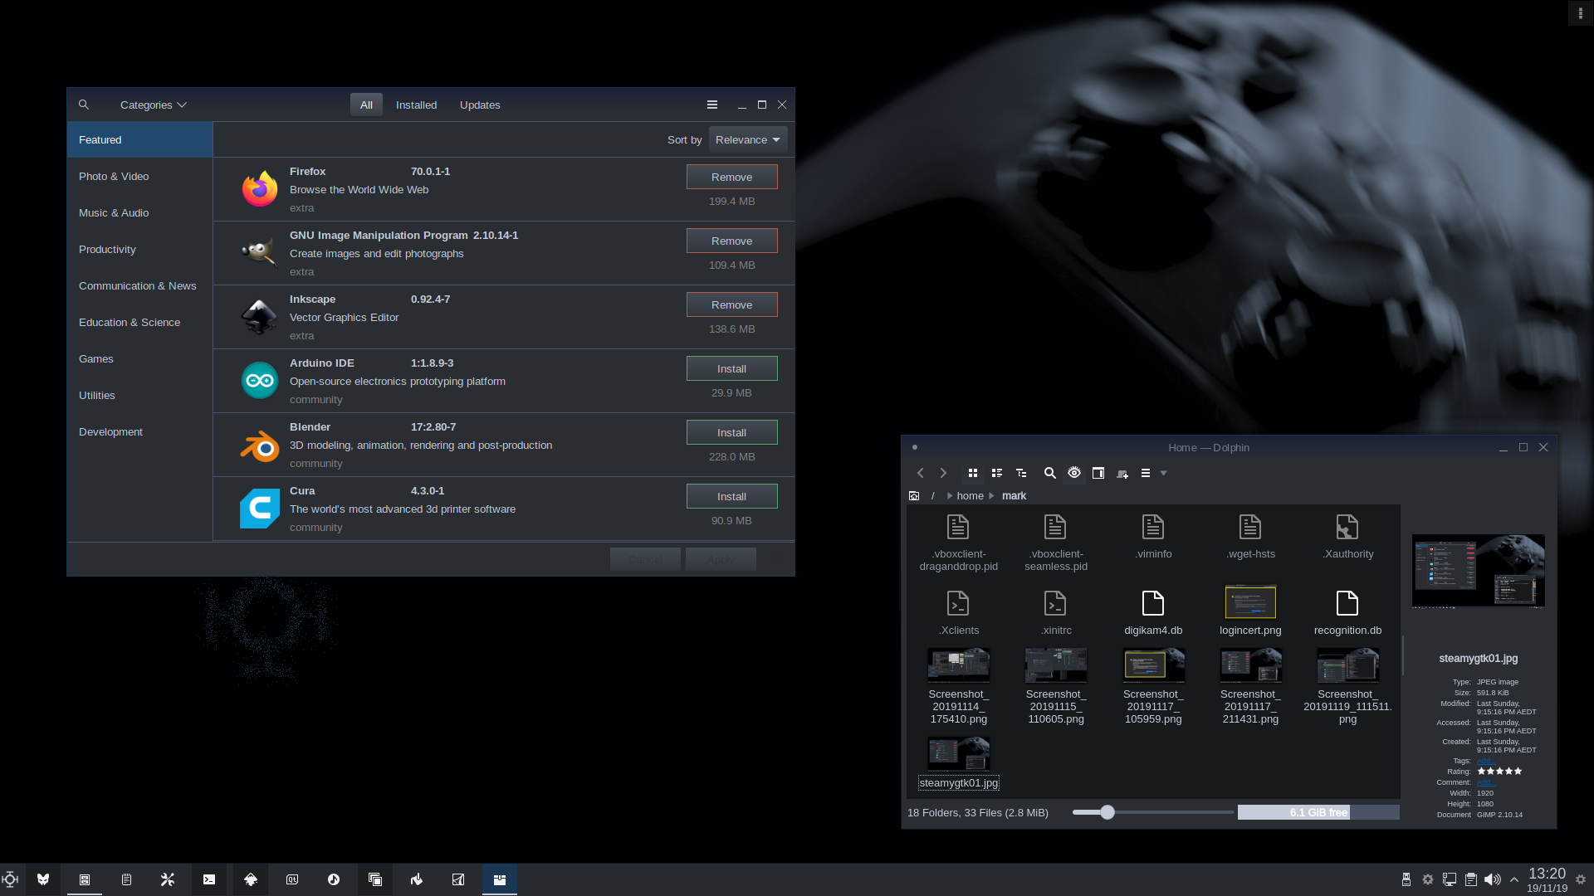
Task: Click the Blender app icon
Action: [x=260, y=445]
